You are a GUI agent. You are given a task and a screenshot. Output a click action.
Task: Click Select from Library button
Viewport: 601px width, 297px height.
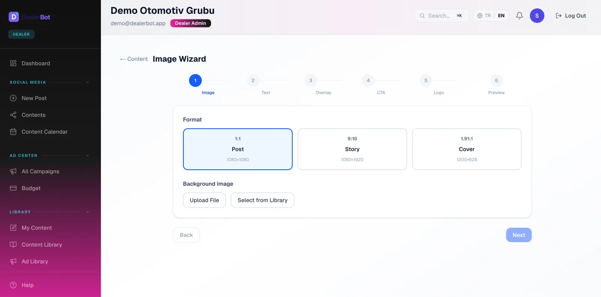(263, 200)
